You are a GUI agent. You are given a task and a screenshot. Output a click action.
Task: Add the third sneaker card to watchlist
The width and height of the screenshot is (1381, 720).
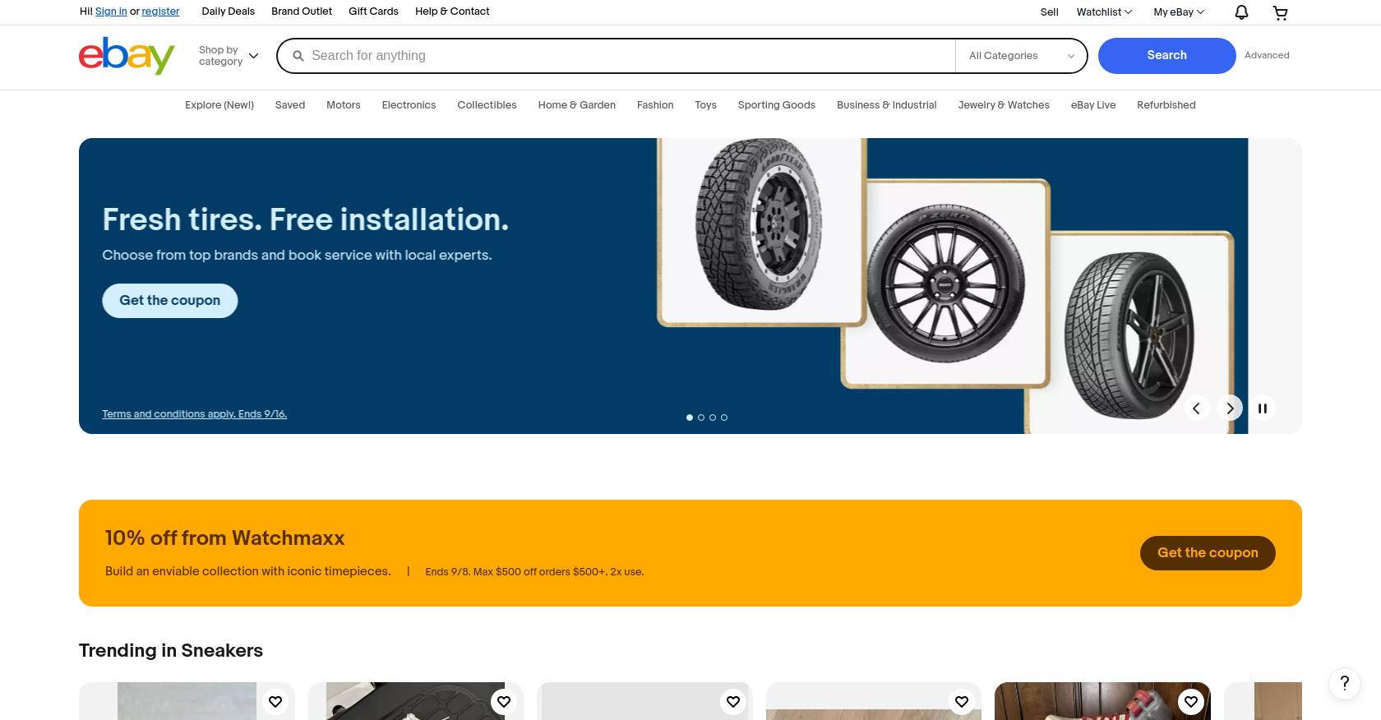(x=733, y=701)
